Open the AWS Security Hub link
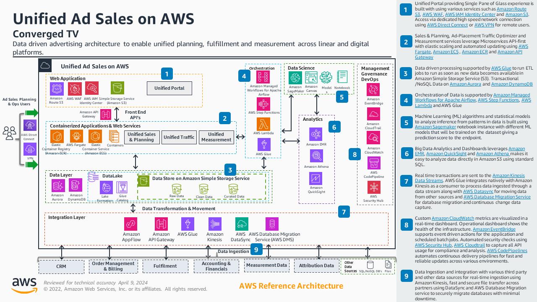 click(433, 245)
